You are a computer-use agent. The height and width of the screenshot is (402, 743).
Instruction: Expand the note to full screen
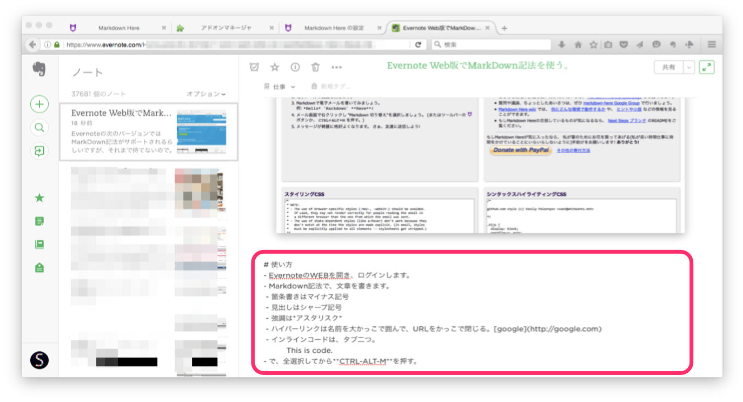tap(707, 67)
